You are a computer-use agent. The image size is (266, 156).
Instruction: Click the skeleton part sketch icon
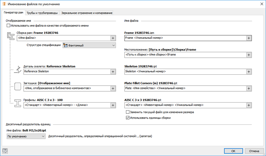point(18,70)
